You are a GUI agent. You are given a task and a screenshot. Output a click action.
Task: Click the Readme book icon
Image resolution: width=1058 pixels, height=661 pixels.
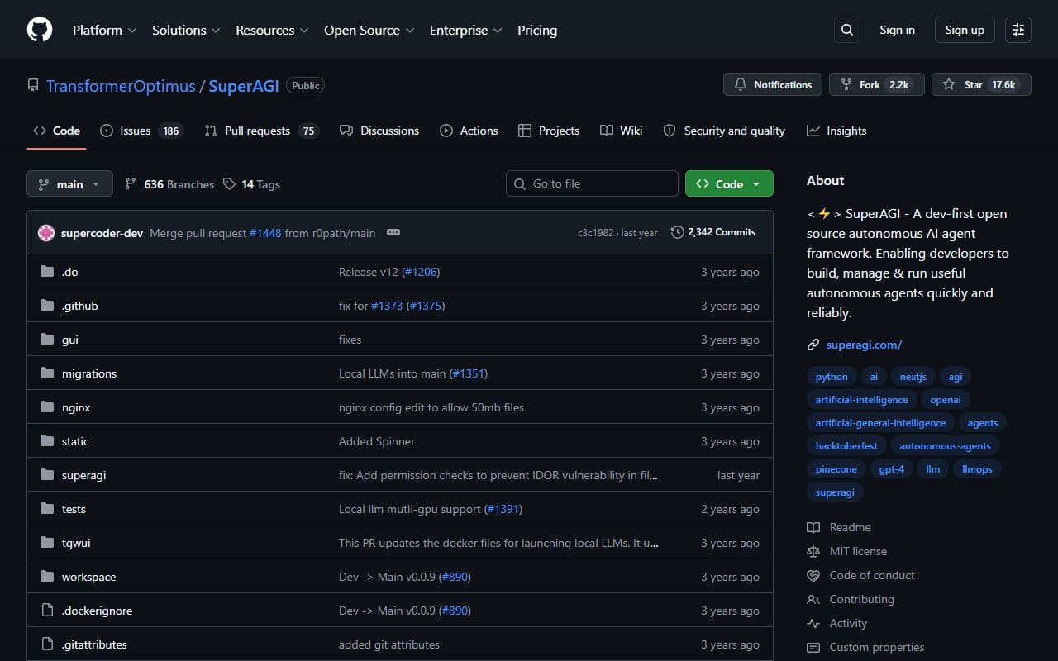[x=813, y=527]
